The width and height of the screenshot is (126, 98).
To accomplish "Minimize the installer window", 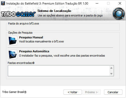I will [97, 3].
